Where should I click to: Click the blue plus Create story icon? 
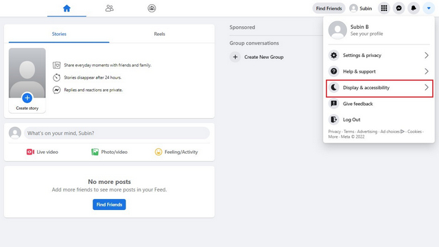pyautogui.click(x=27, y=98)
